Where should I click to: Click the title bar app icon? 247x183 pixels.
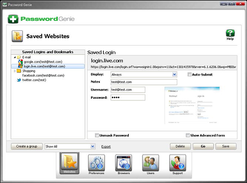[x=5, y=5]
